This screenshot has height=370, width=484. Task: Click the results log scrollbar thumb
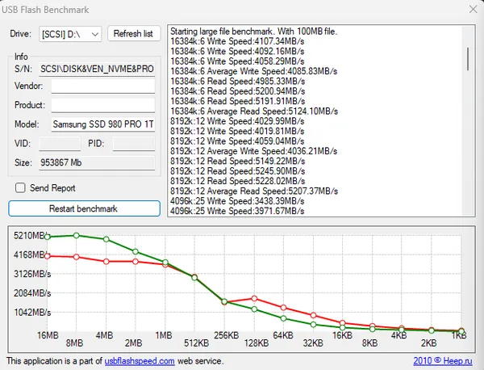coord(468,59)
